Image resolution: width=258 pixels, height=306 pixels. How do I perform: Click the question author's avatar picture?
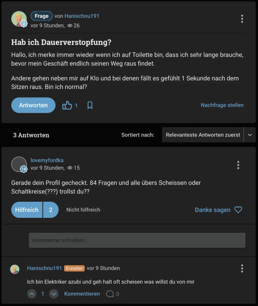19,19
